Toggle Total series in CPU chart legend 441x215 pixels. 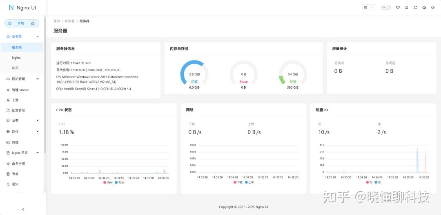pyautogui.click(x=120, y=182)
